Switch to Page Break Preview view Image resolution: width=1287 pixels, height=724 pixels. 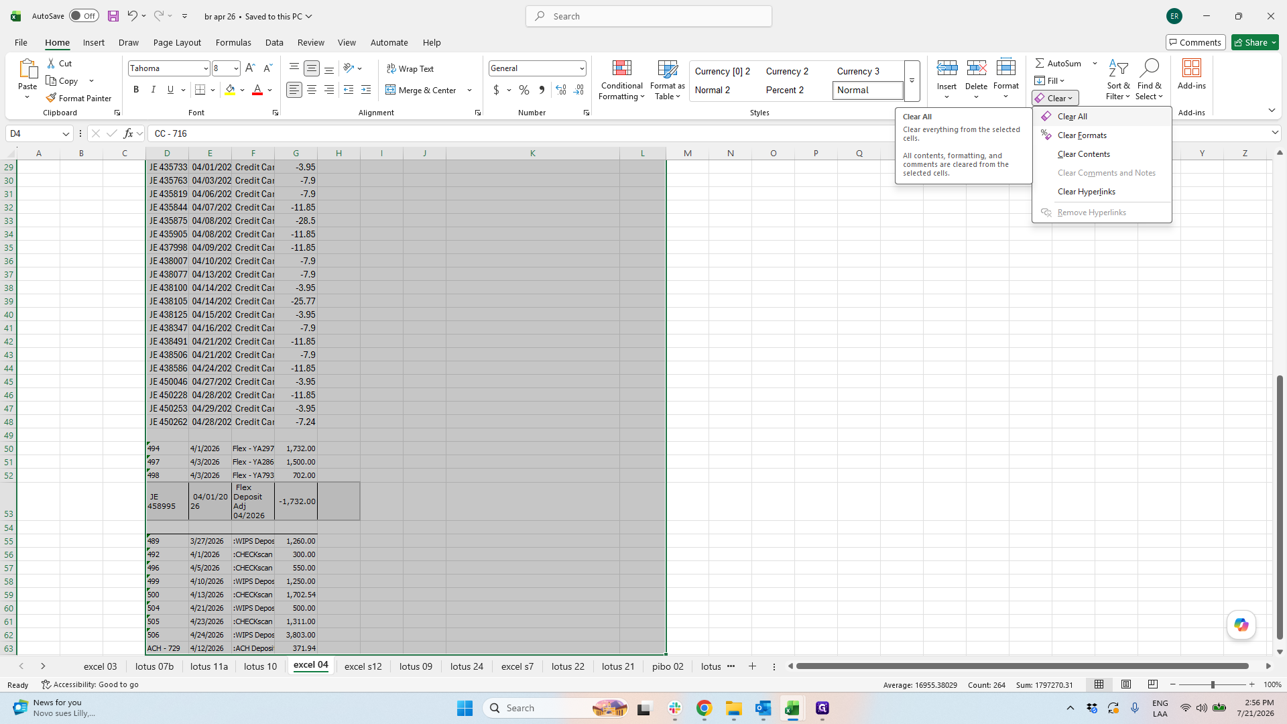[1153, 684]
